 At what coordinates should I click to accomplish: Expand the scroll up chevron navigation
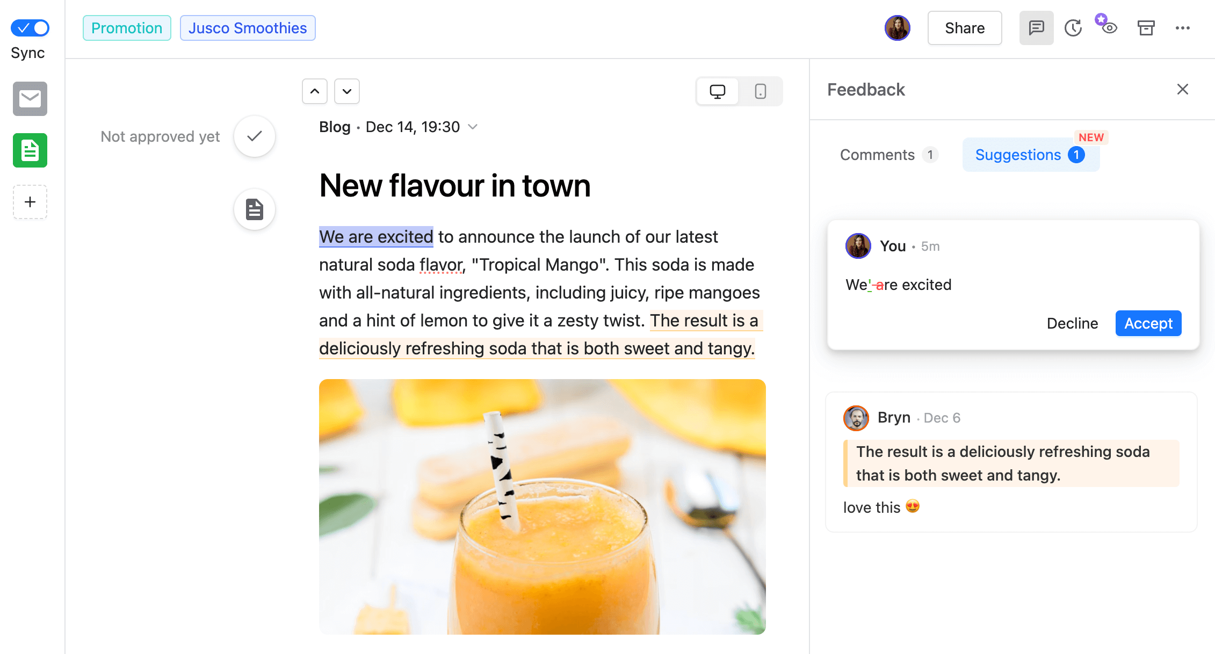(314, 90)
